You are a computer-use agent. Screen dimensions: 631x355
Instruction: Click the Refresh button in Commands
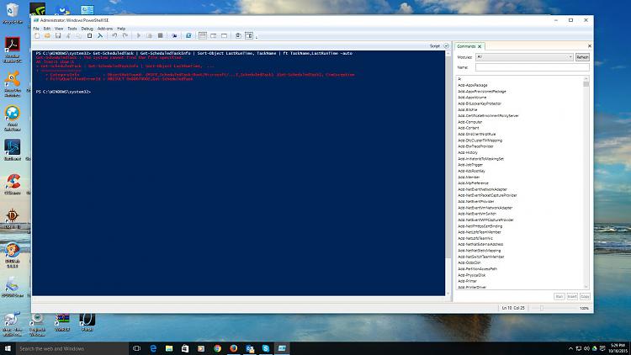point(582,57)
